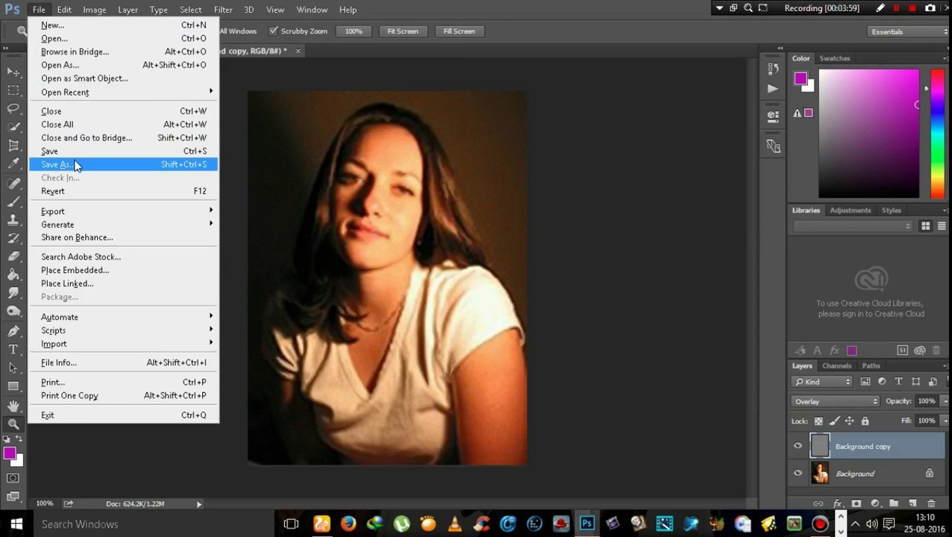This screenshot has width=952, height=537.
Task: Click the hue spectrum strip in Color panel
Action: coord(937,133)
